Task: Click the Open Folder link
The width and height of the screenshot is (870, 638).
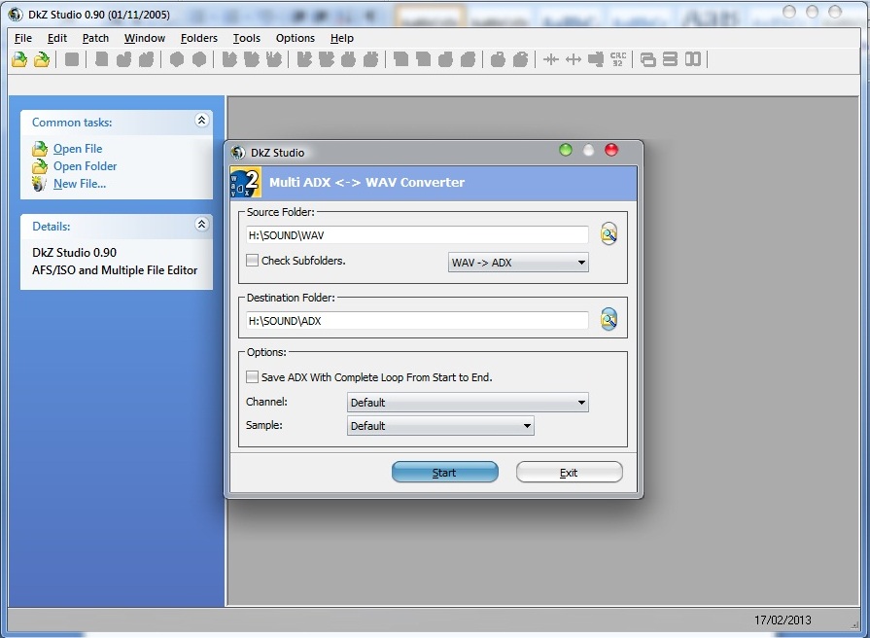Action: (85, 166)
